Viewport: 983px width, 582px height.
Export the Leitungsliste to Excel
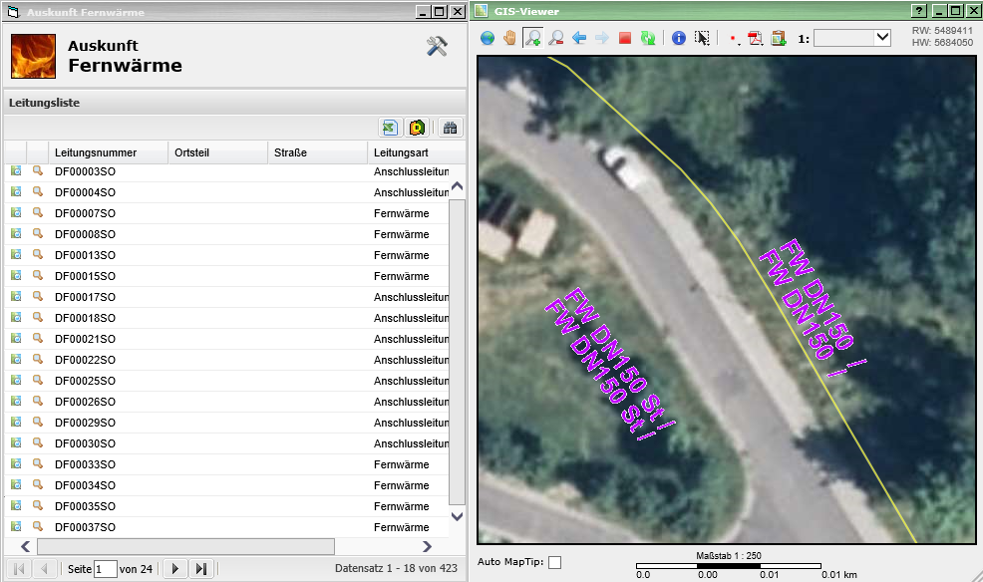[390, 128]
